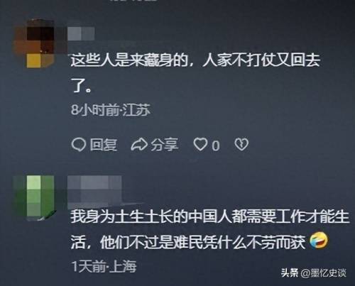Click the laughing crying emoji
Screen dimensions: 355x286
click(x=319, y=241)
